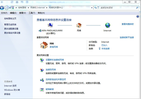Open the 帮助(H) menu
Viewport: 141px width, 99px height.
41,13
